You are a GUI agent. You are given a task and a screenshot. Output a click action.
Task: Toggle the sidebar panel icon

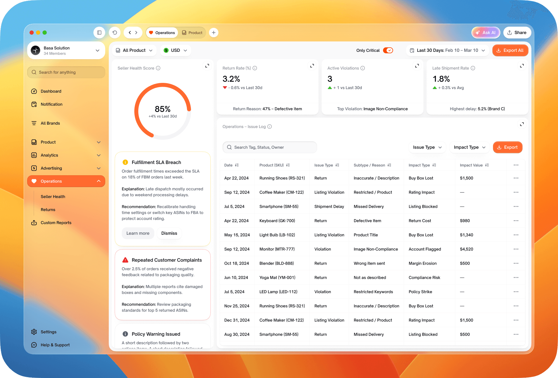(x=99, y=33)
